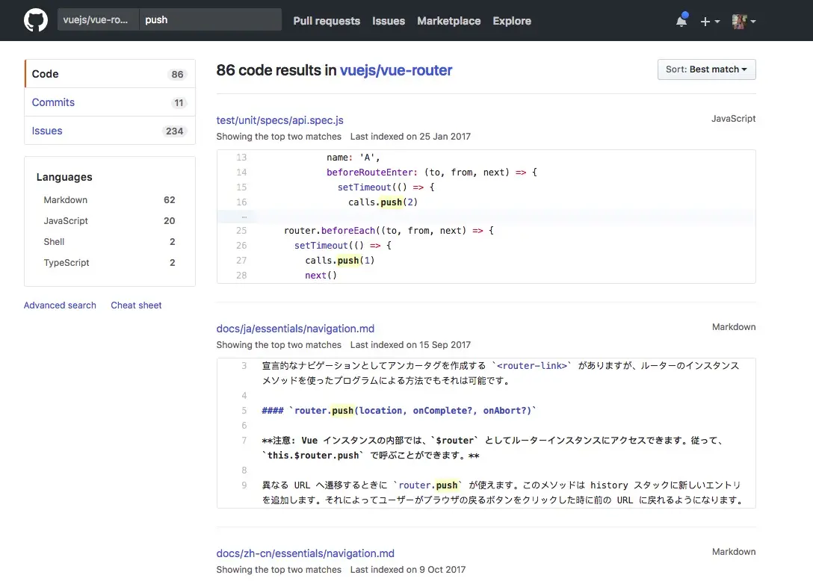Click 'Last indexed on 15 Sep 2017' text

(410, 345)
